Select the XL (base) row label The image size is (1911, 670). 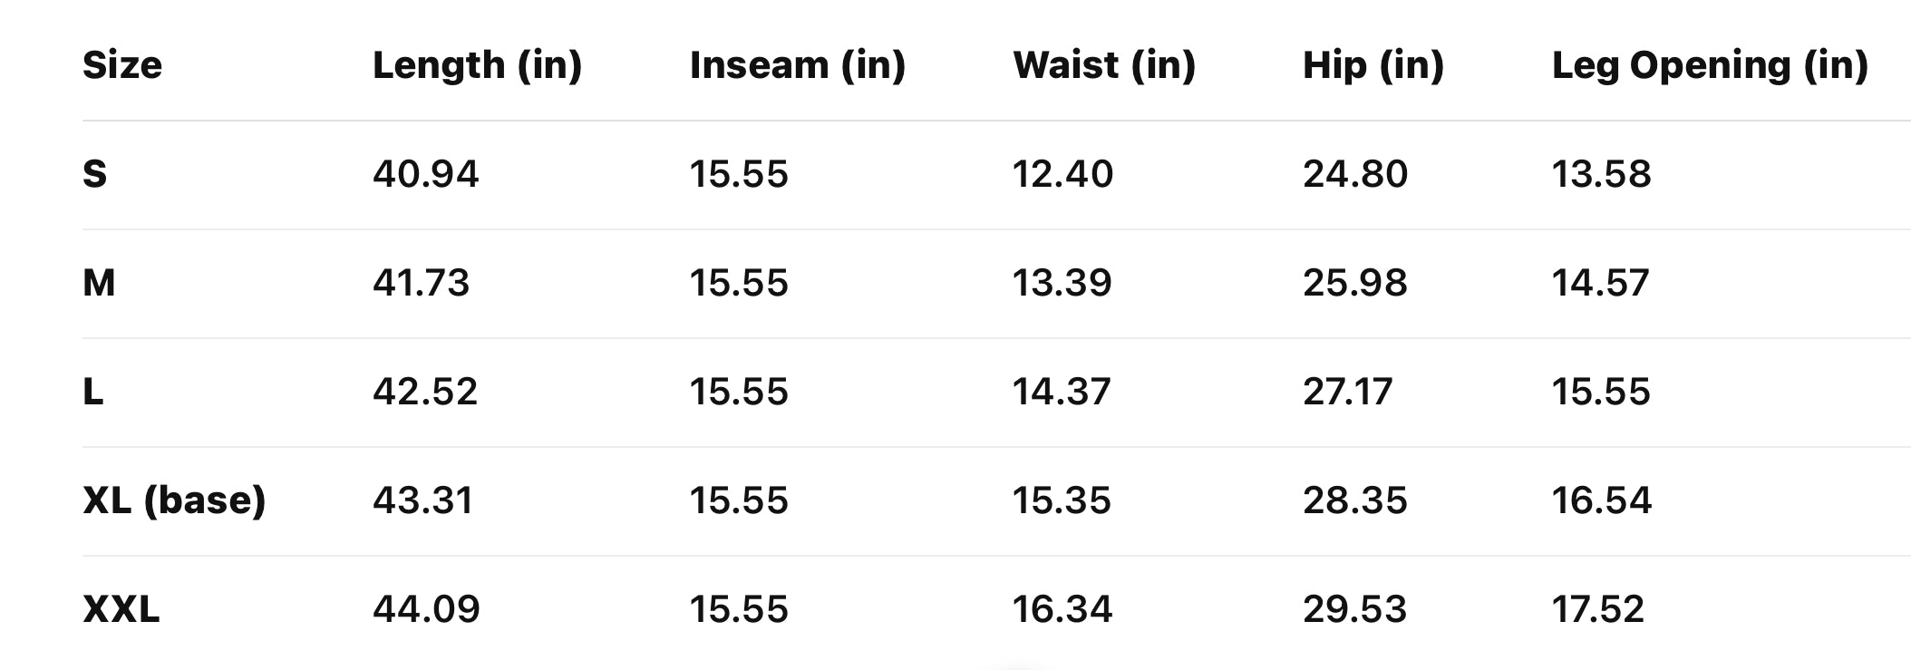[x=174, y=500]
